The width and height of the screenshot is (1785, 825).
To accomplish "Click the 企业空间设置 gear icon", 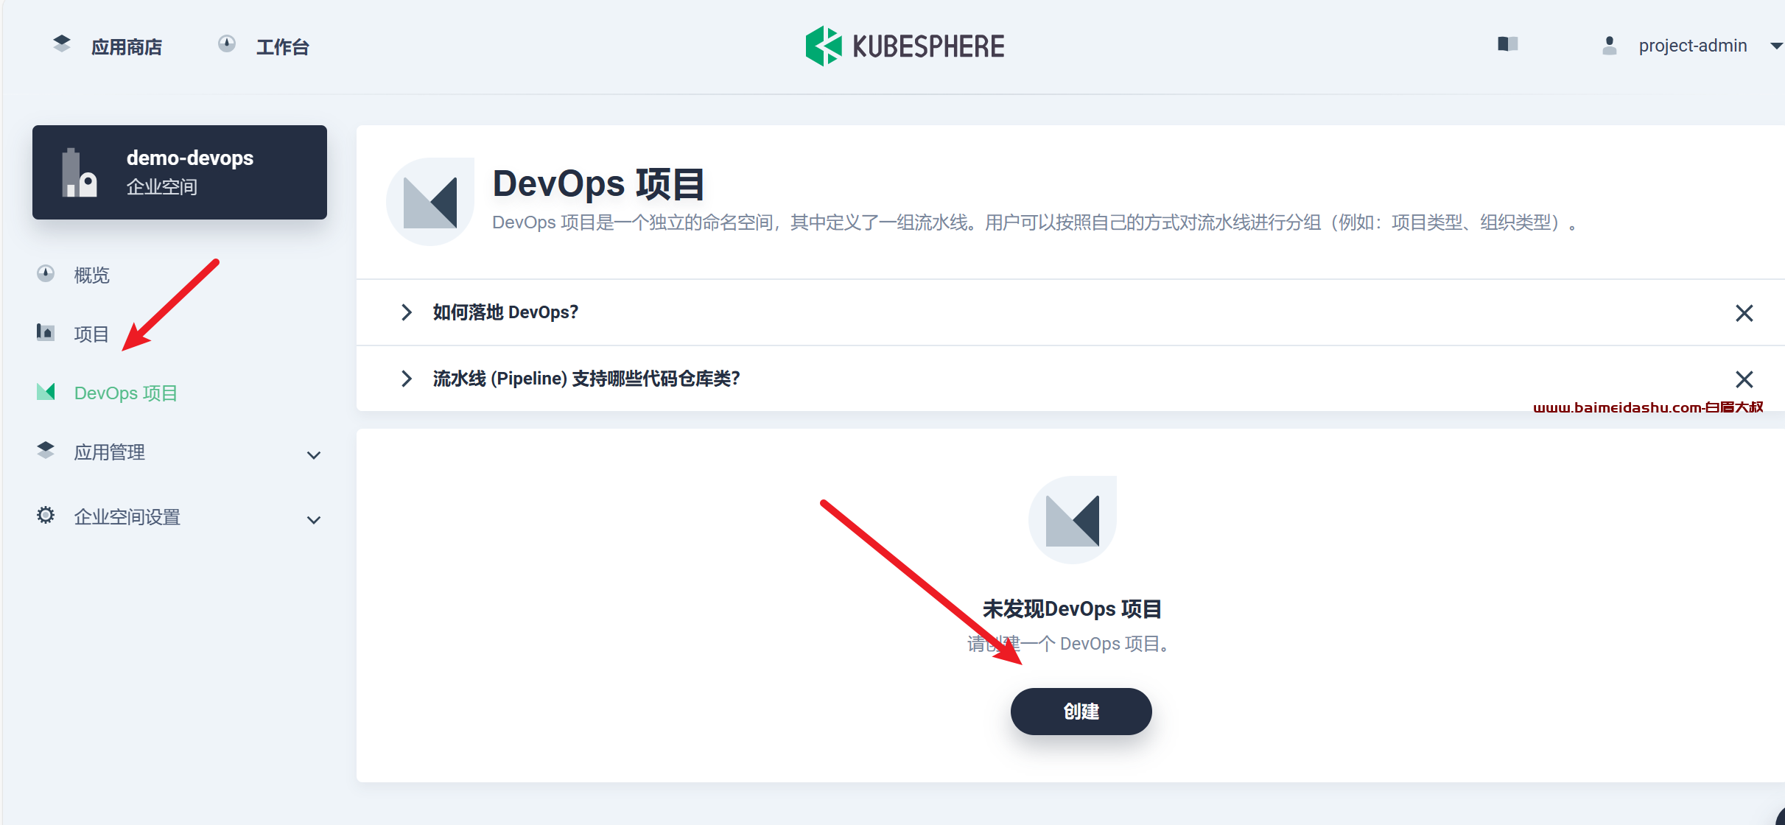I will click(46, 515).
